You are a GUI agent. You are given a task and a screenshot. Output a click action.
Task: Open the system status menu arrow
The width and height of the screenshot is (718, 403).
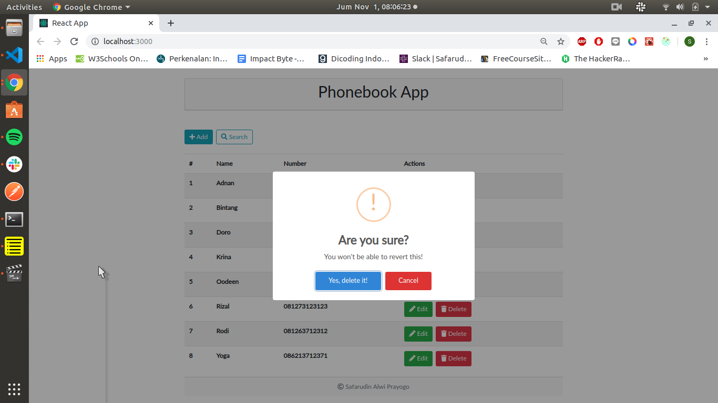707,7
